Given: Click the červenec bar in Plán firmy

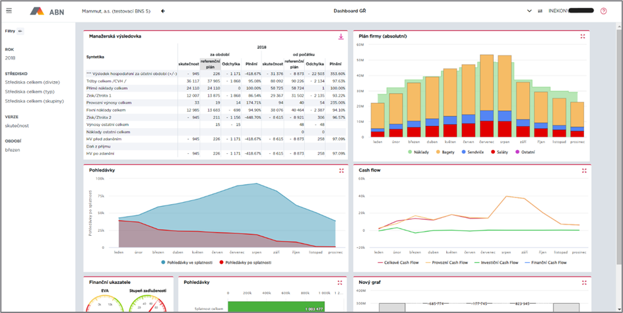Looking at the screenshot, I should tap(487, 96).
